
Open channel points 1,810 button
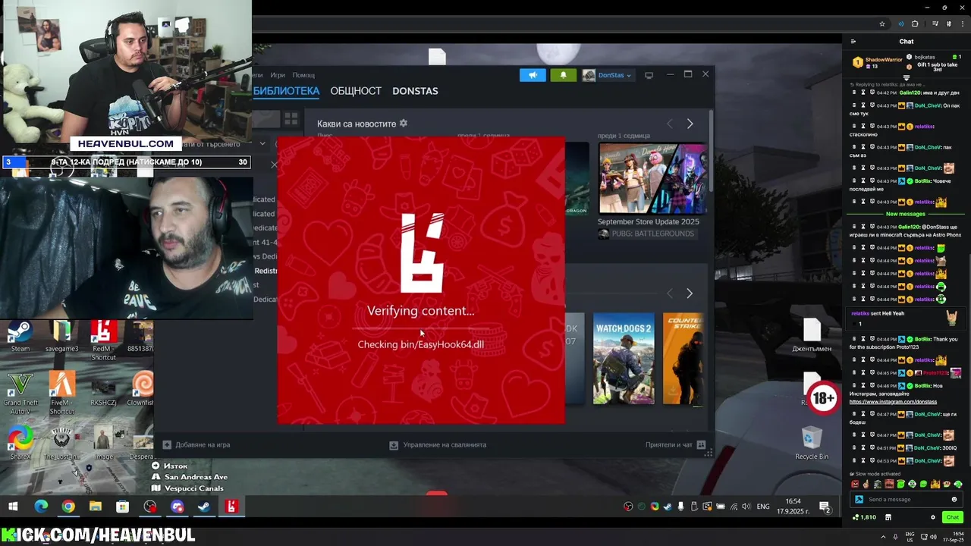865,517
